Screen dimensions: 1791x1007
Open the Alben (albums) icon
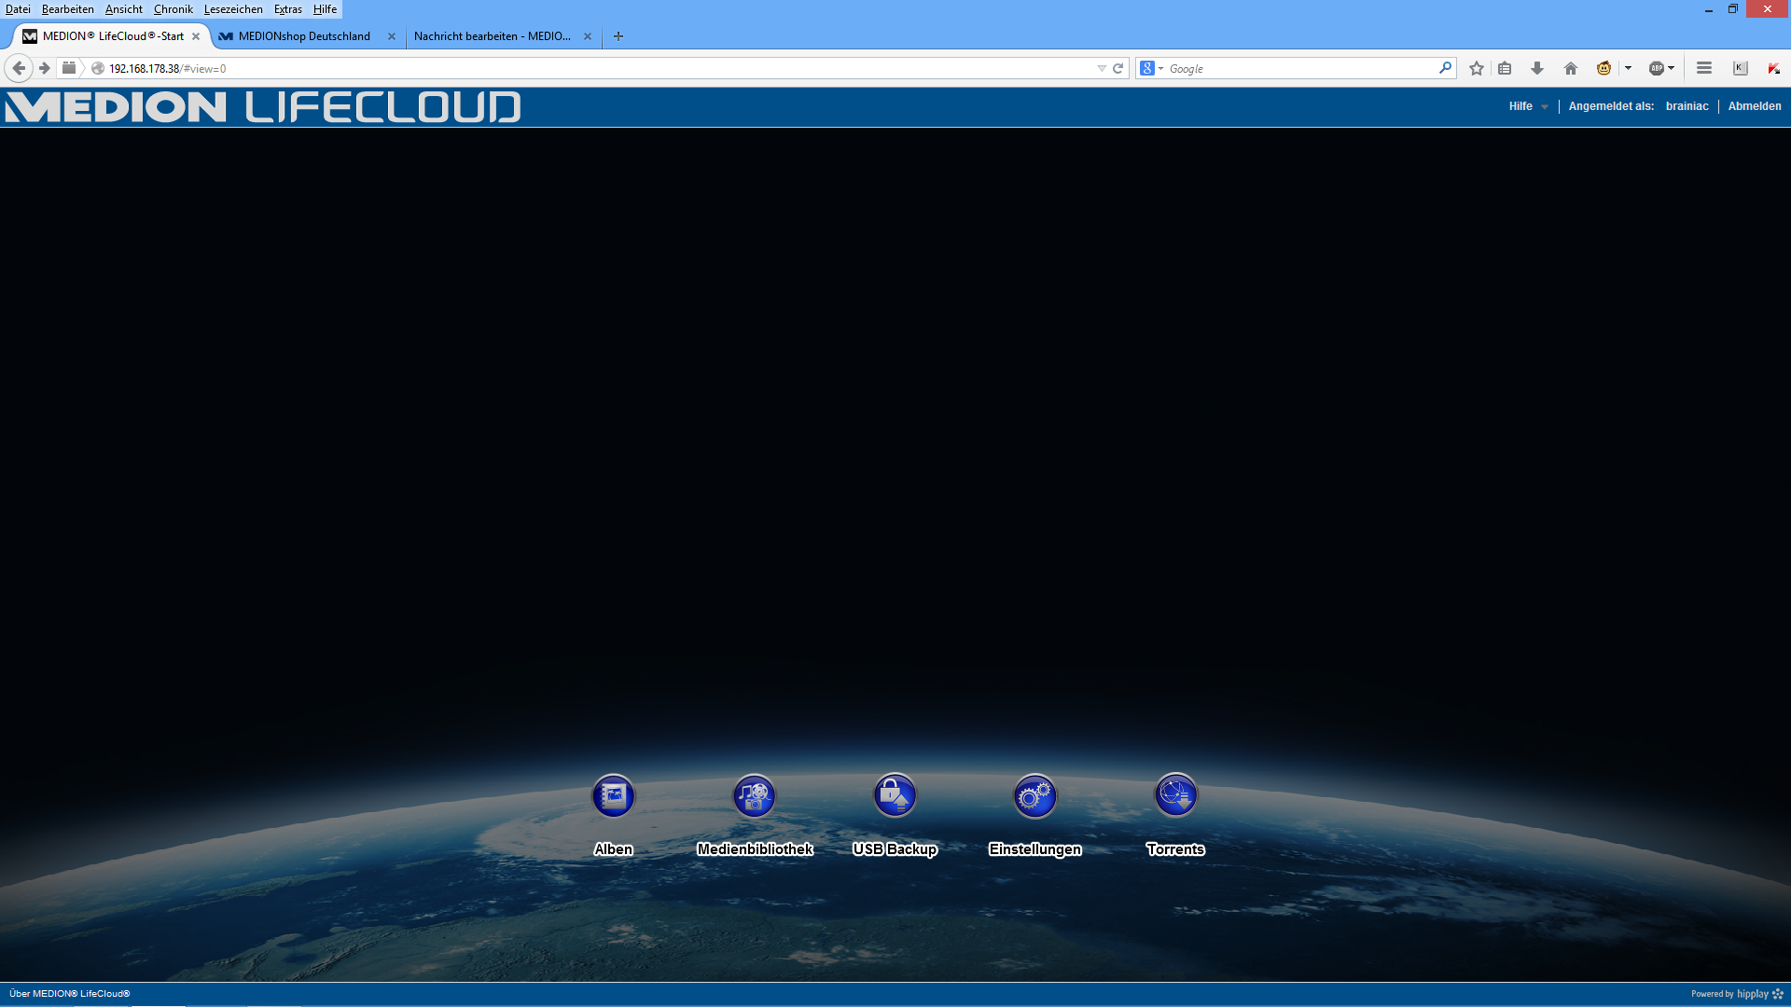[613, 795]
